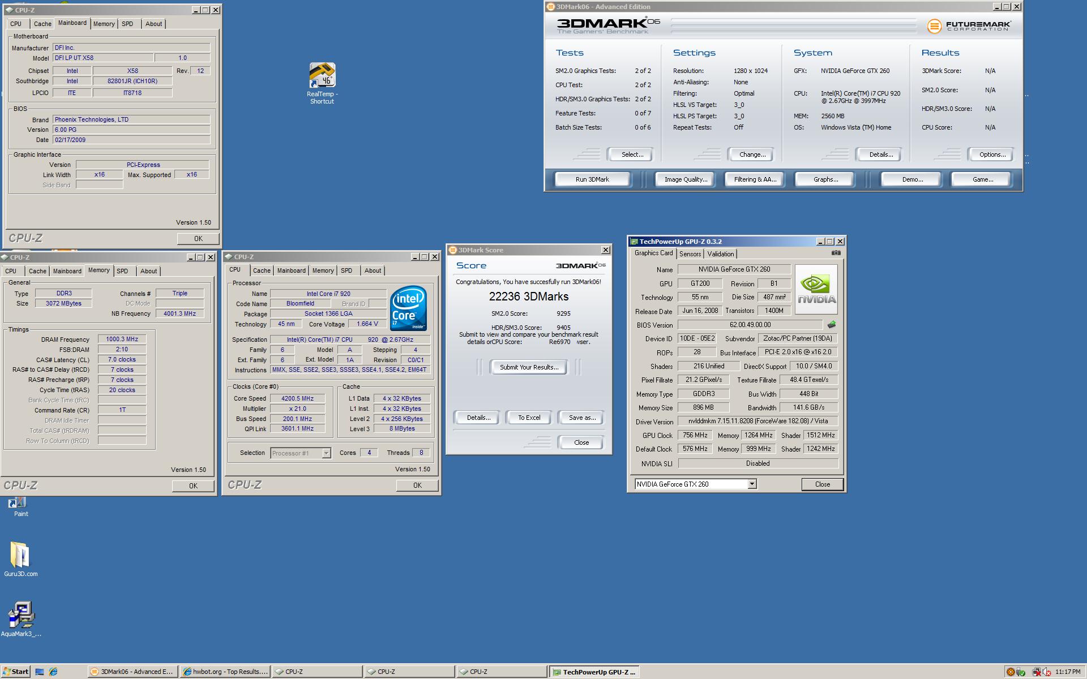1087x679 pixels.
Task: Click Graphs button in 3DMark06
Action: [x=825, y=179]
